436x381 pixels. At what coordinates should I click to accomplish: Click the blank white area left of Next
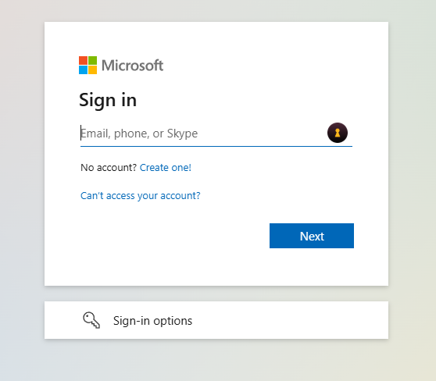point(173,236)
